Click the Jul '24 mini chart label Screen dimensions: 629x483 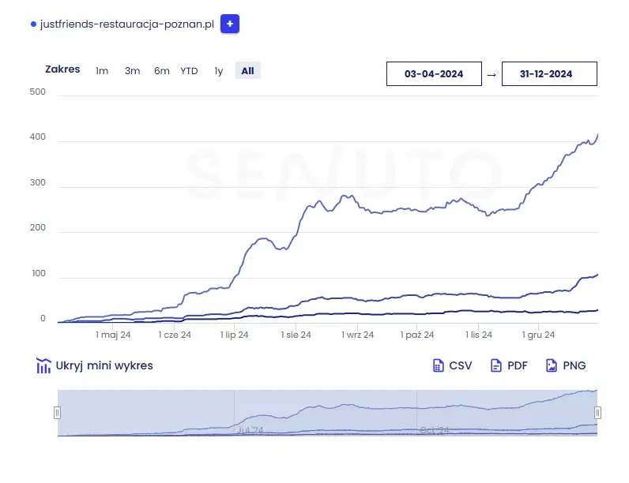point(250,430)
